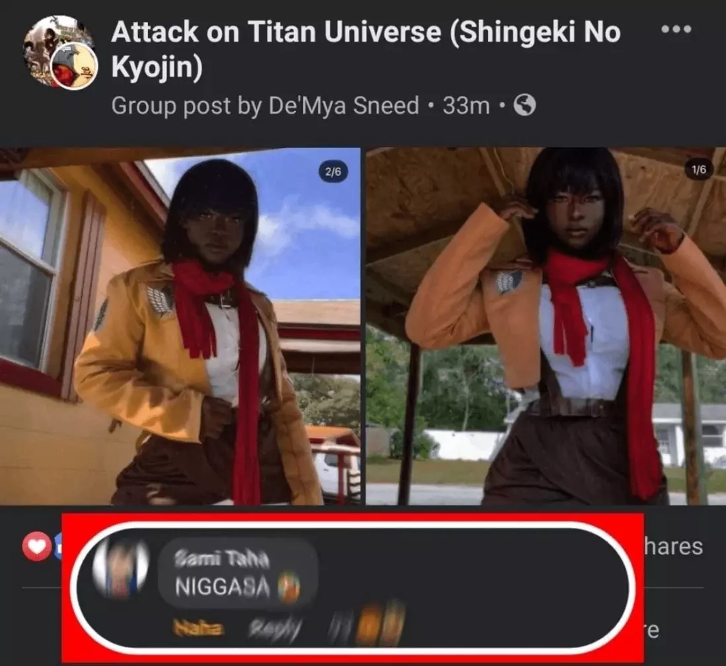Screen dimensions: 726x666
Task: Click the 33m post timestamp
Action: coord(466,106)
